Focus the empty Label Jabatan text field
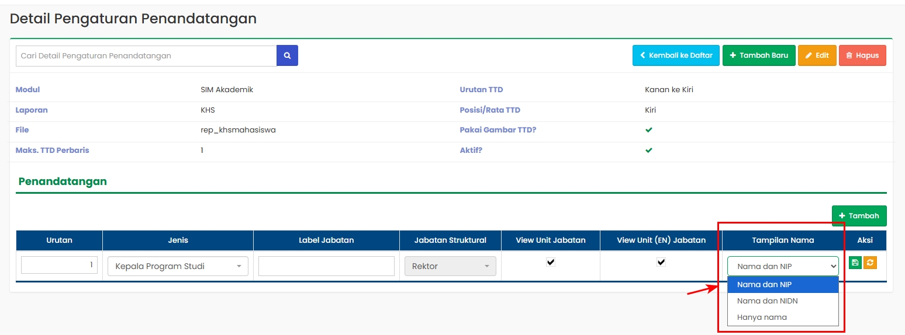 point(326,266)
